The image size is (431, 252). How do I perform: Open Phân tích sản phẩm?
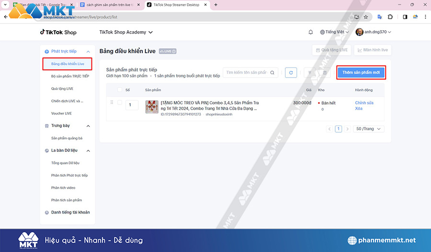tap(67, 200)
